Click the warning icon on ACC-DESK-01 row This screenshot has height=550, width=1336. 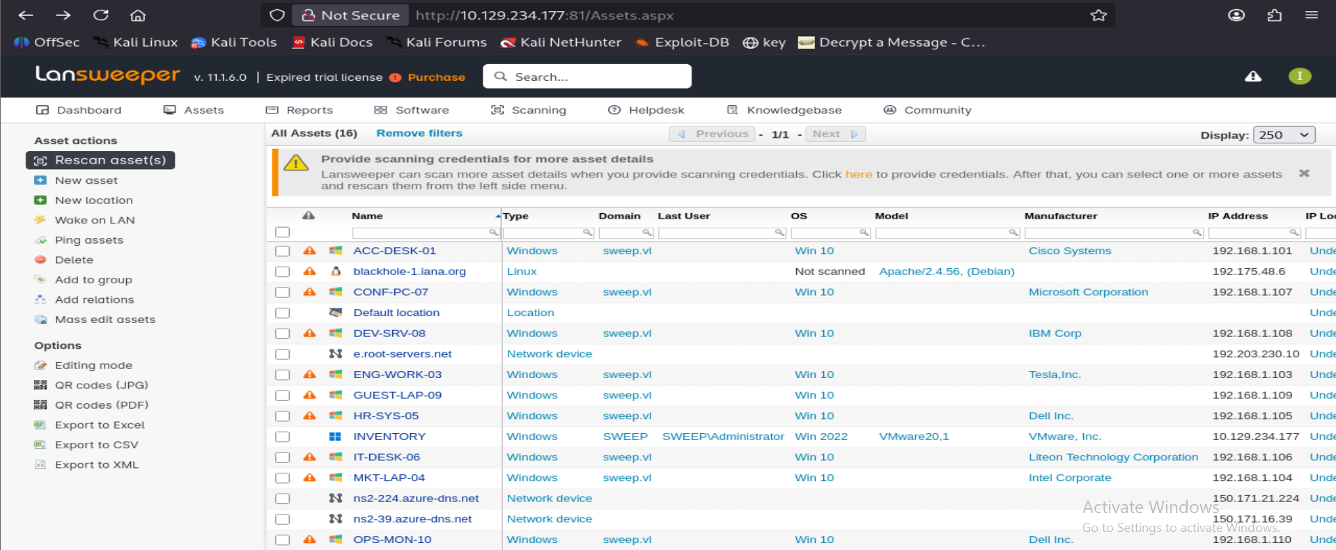click(309, 251)
